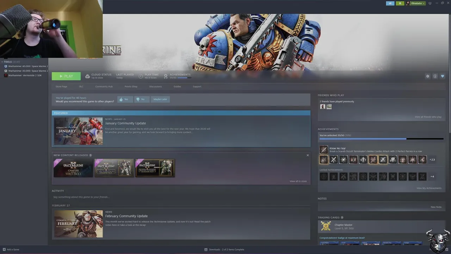Click the You've unlocked 35/50 text
Screen dimensions: 451x254
pyautogui.click(x=335, y=135)
